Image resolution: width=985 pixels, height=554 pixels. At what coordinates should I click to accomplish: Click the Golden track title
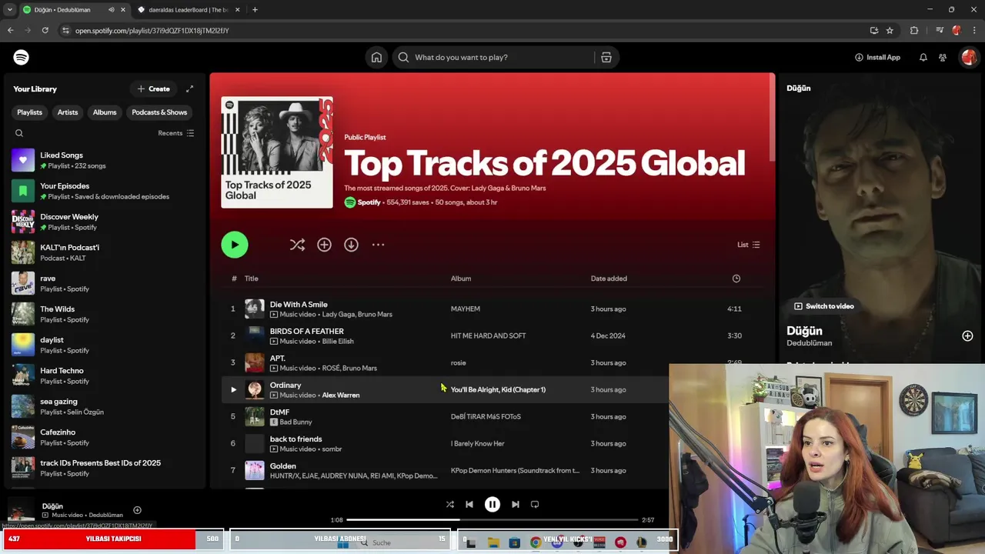pyautogui.click(x=283, y=466)
